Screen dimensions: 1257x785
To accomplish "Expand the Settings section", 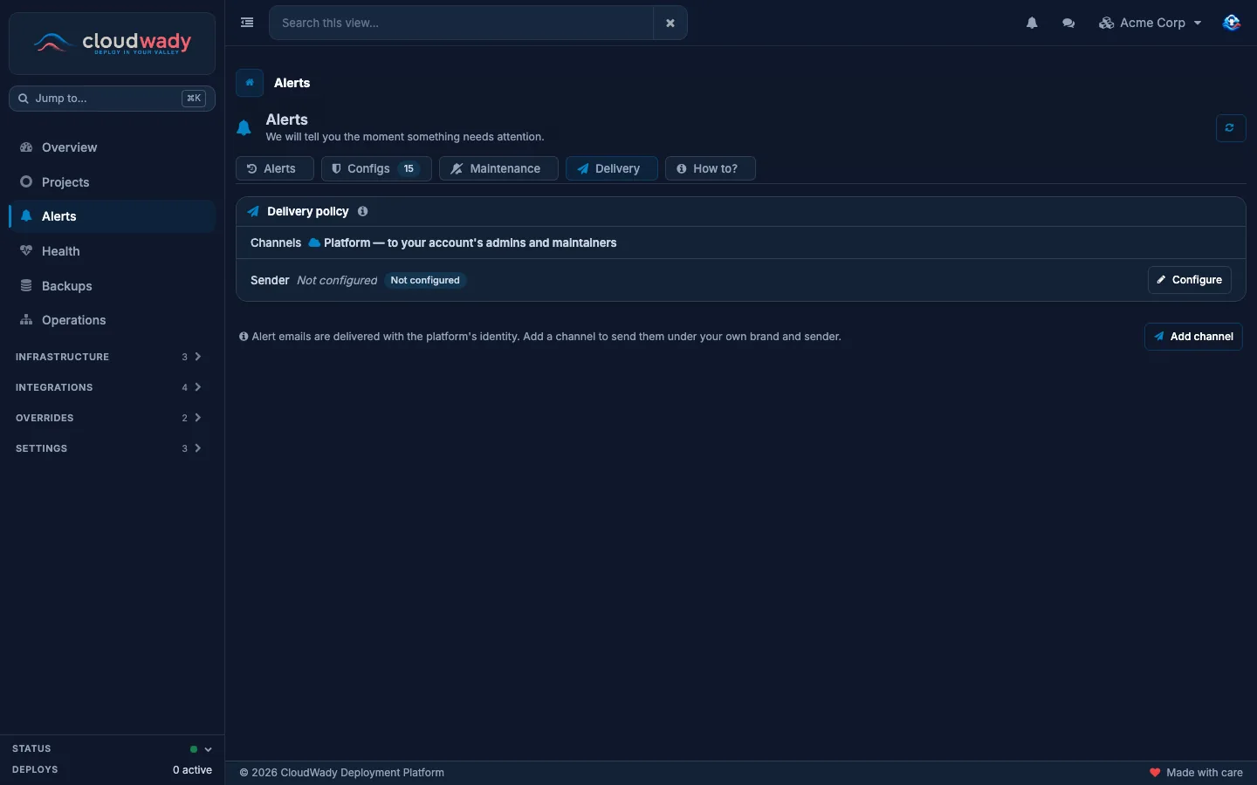I will (109, 448).
